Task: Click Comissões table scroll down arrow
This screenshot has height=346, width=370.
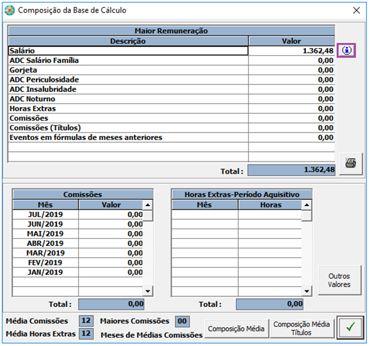Action: pyautogui.click(x=148, y=291)
